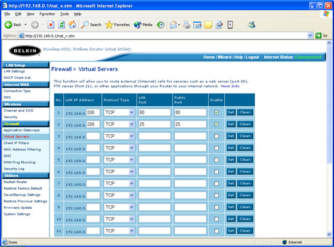This screenshot has width=334, height=247.
Task: Click the Messenger icon in toolbar
Action: 252,24
